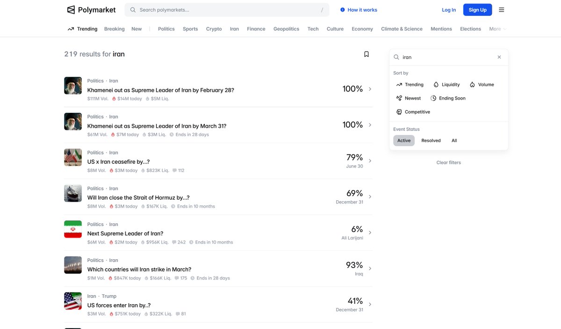Screen dimensions: 561x329
Task: Go to Mentions category
Action: tap(441, 29)
